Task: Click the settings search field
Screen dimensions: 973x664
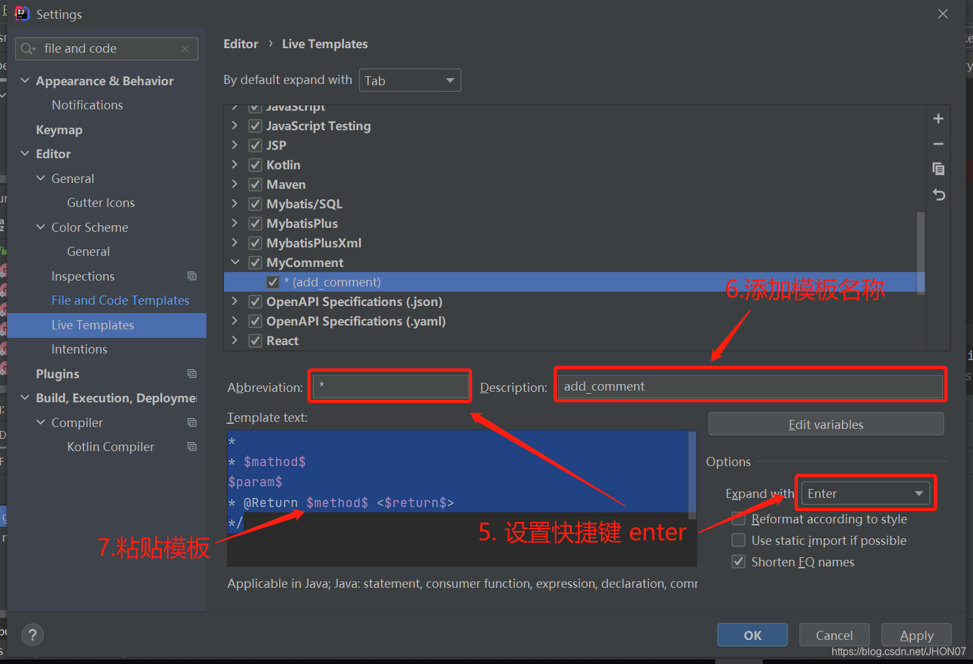Action: pyautogui.click(x=107, y=49)
